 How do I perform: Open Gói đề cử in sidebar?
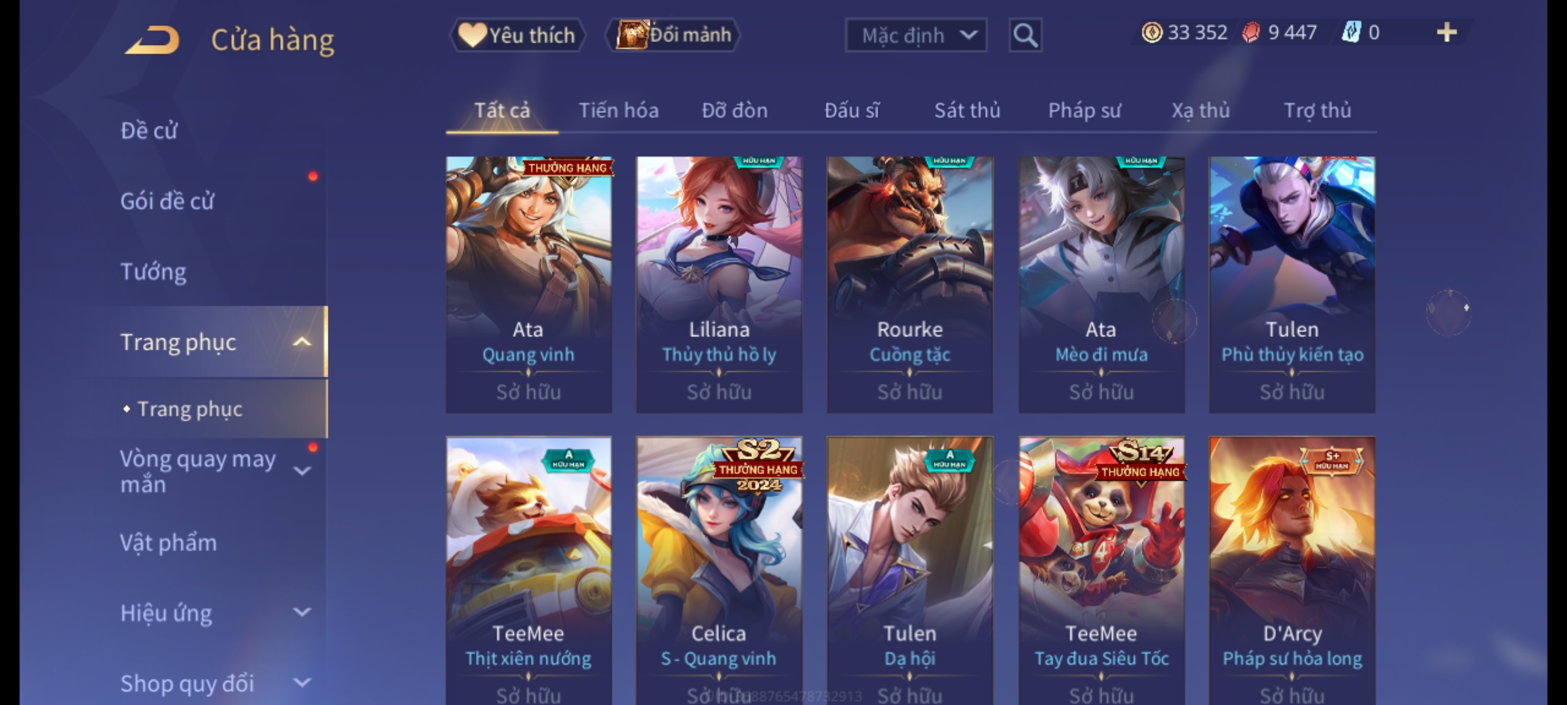tap(167, 201)
